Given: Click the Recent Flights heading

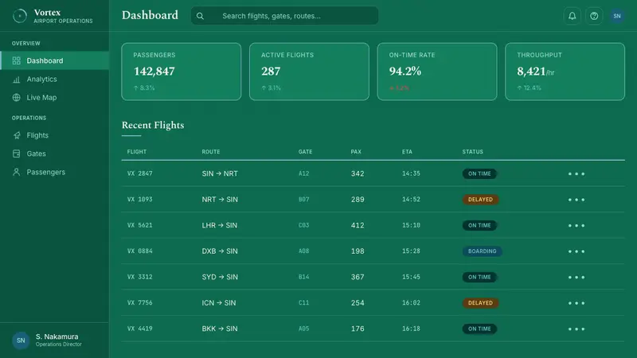Looking at the screenshot, I should [x=153, y=125].
